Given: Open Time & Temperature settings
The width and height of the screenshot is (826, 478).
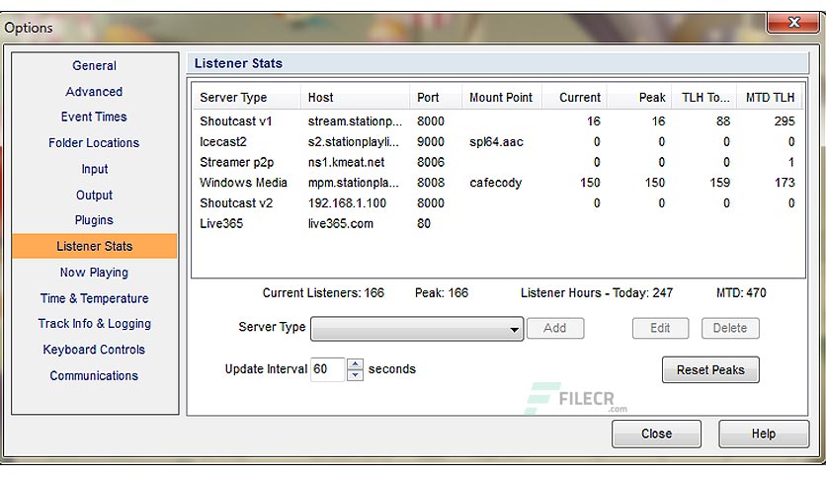Looking at the screenshot, I should 94,298.
